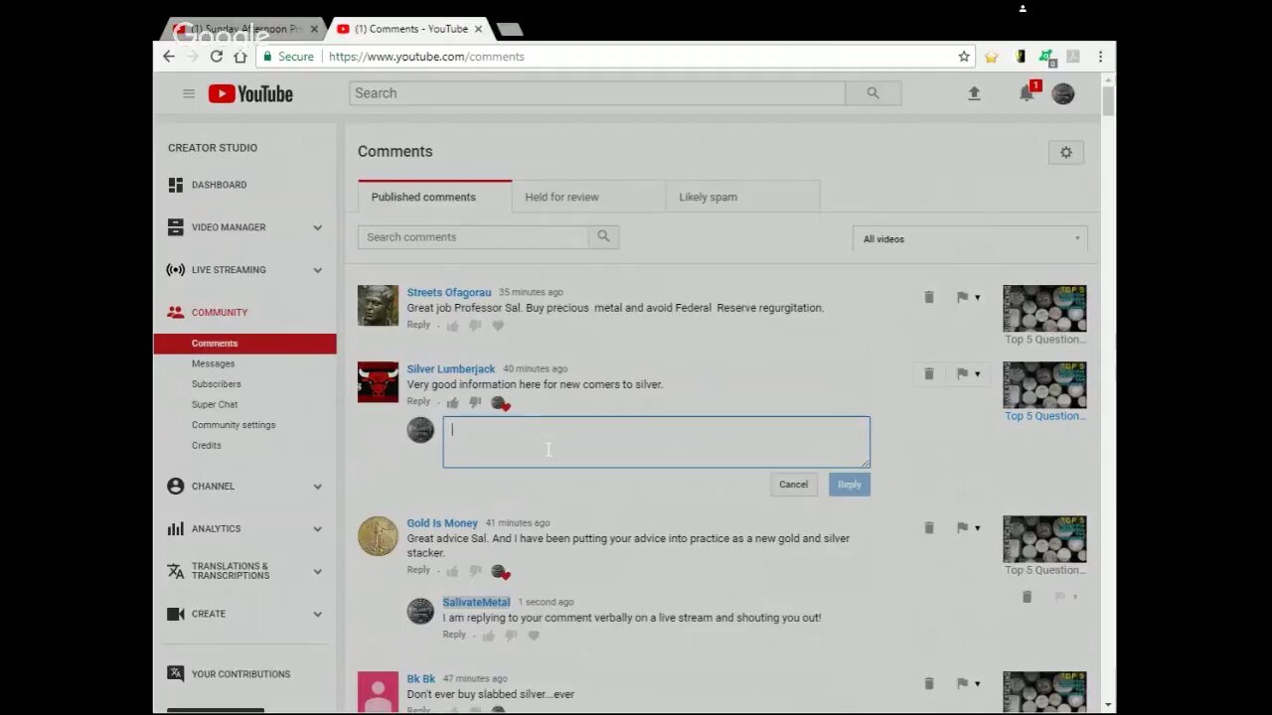Screen dimensions: 1272x715
Task: Focus the reply text box
Action: click(656, 441)
